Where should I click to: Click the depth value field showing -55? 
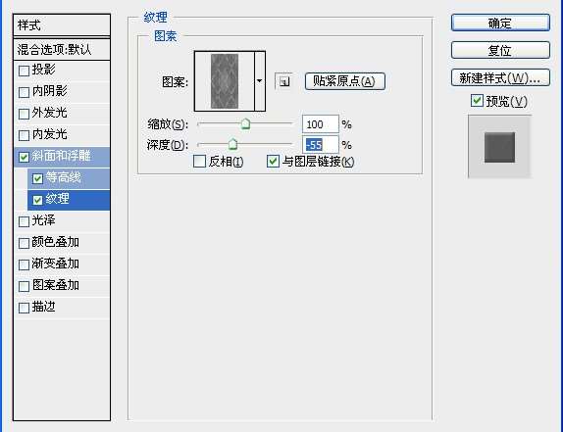[x=321, y=144]
